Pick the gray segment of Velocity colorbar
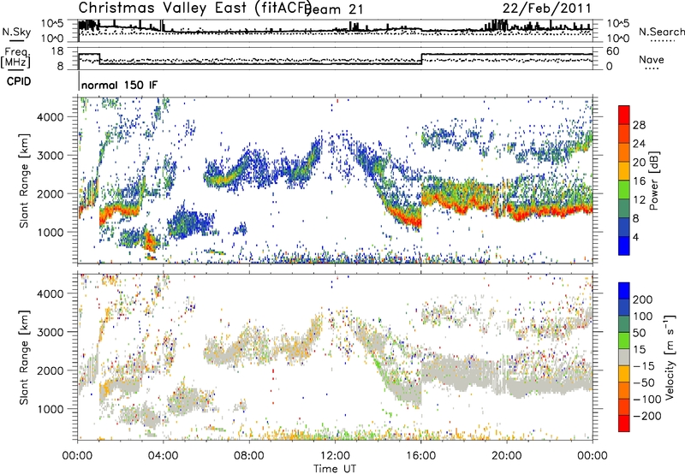The width and height of the screenshot is (685, 474). [x=624, y=358]
